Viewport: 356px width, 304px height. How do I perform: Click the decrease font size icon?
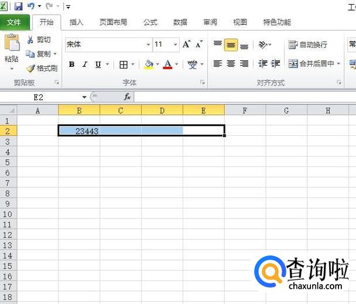199,45
